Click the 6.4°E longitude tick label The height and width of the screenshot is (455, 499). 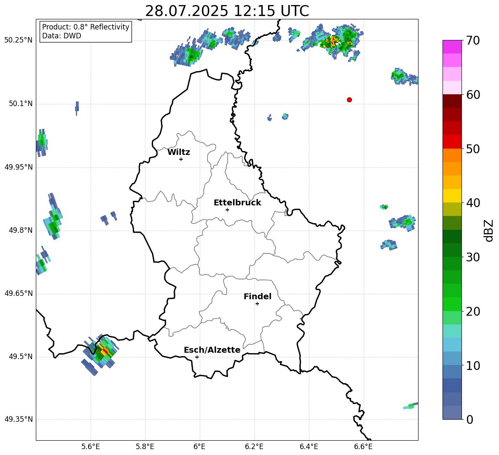[x=309, y=447]
